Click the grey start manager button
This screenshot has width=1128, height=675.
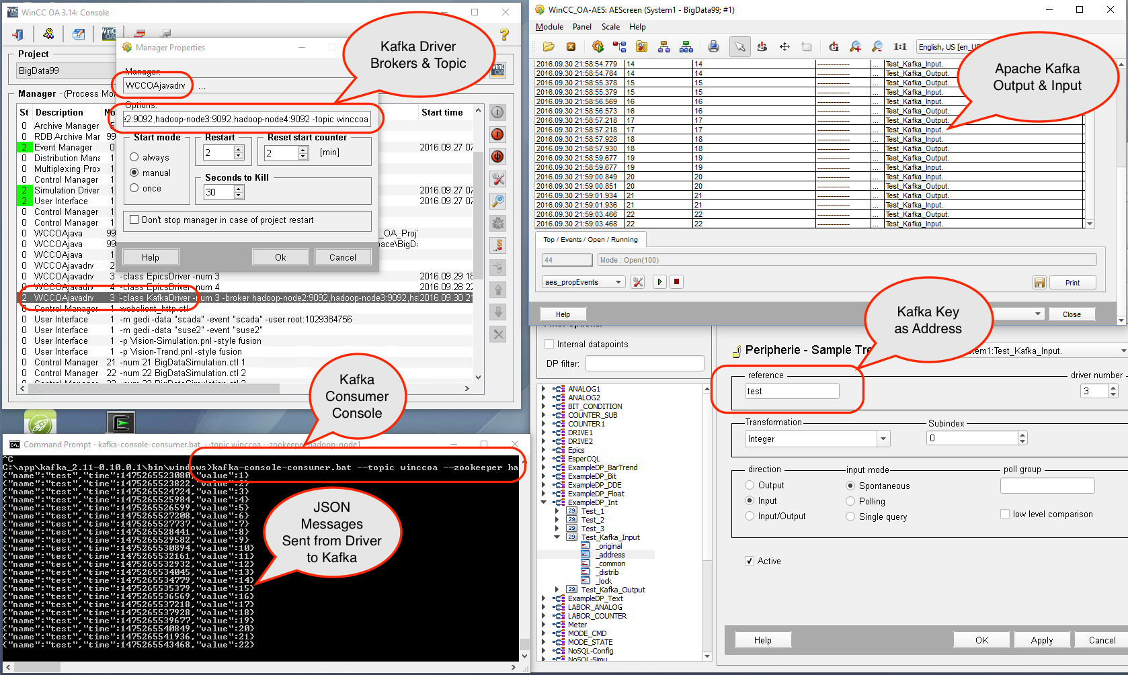coord(497,112)
